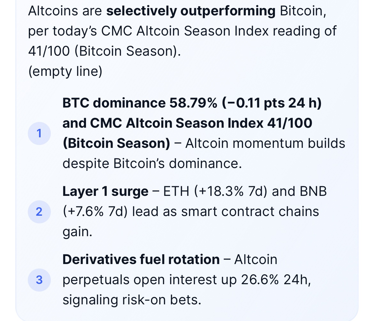Click the "Altcoin momentum builds" phrase

click(x=265, y=143)
